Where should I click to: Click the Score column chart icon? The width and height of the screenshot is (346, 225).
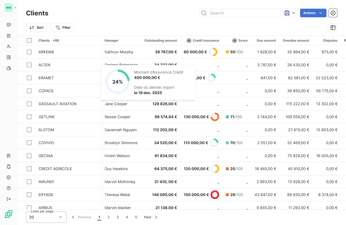tap(235, 41)
